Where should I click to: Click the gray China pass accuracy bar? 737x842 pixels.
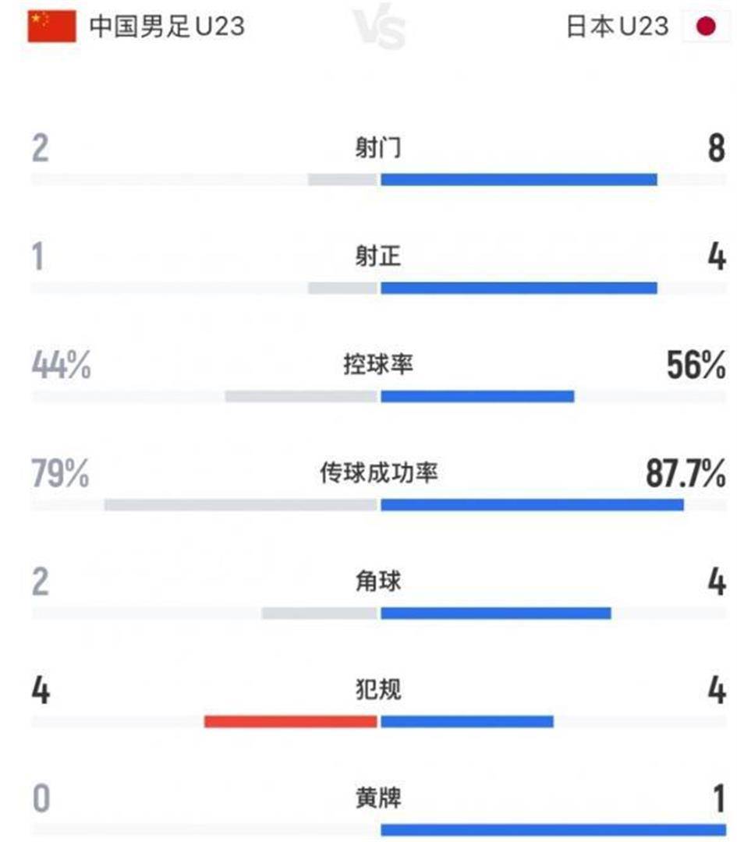241,504
